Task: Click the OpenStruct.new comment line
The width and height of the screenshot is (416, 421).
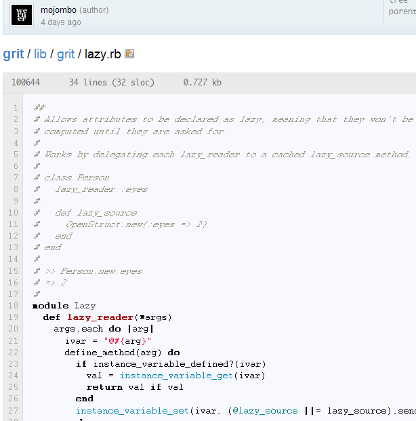Action: pyautogui.click(x=120, y=224)
